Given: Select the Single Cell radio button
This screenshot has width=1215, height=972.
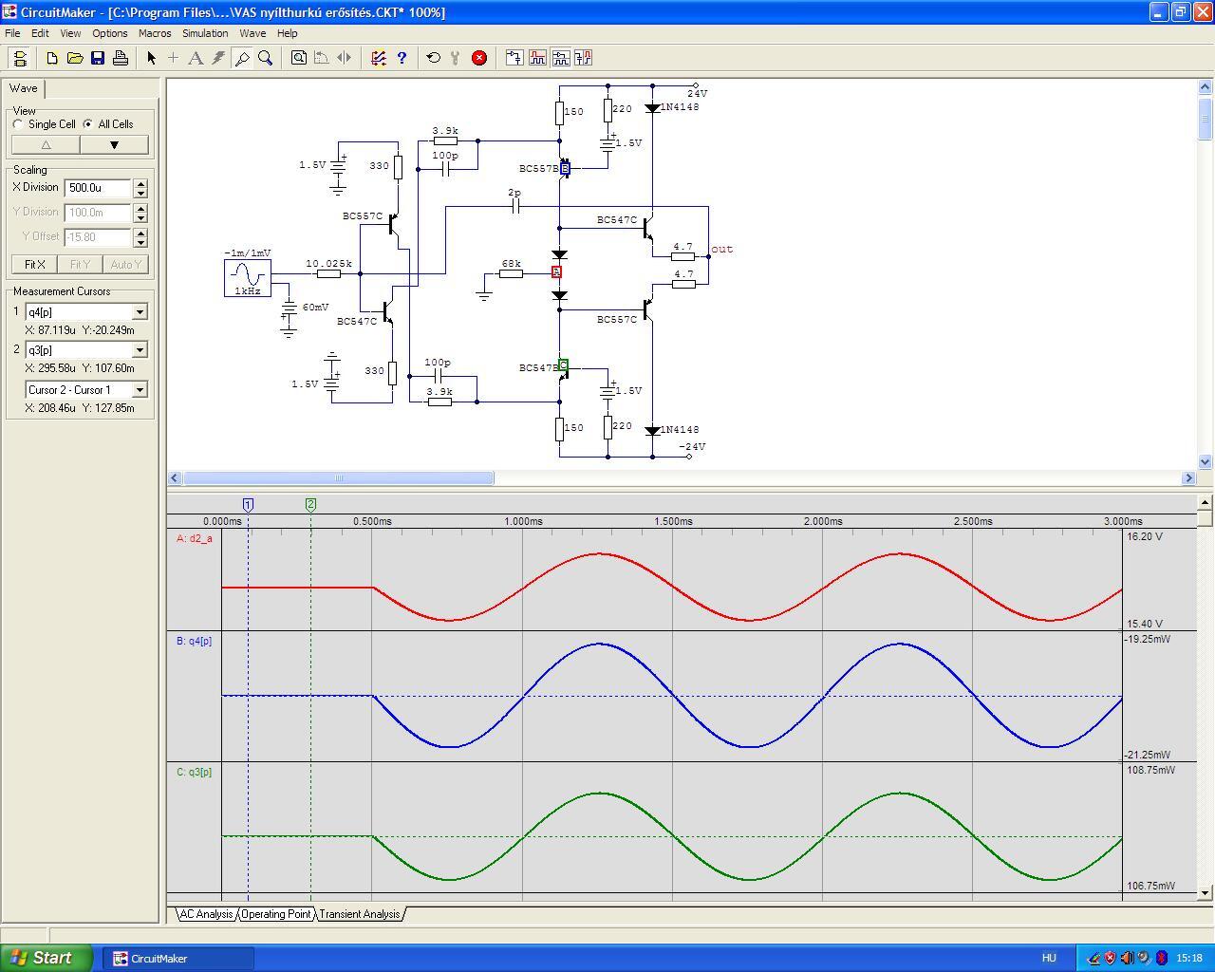Looking at the screenshot, I should 19,124.
